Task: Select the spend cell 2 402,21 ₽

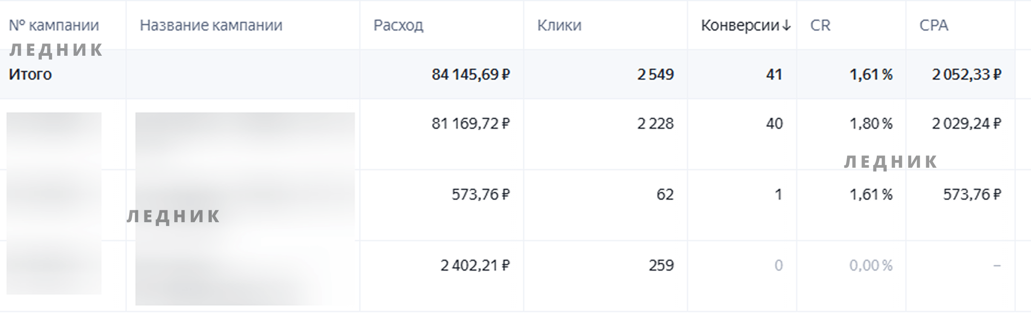Action: coord(475,266)
